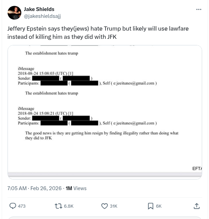This screenshot has width=209, height=219.
Task: Open the 1M Views analytics link
Action: point(76,188)
